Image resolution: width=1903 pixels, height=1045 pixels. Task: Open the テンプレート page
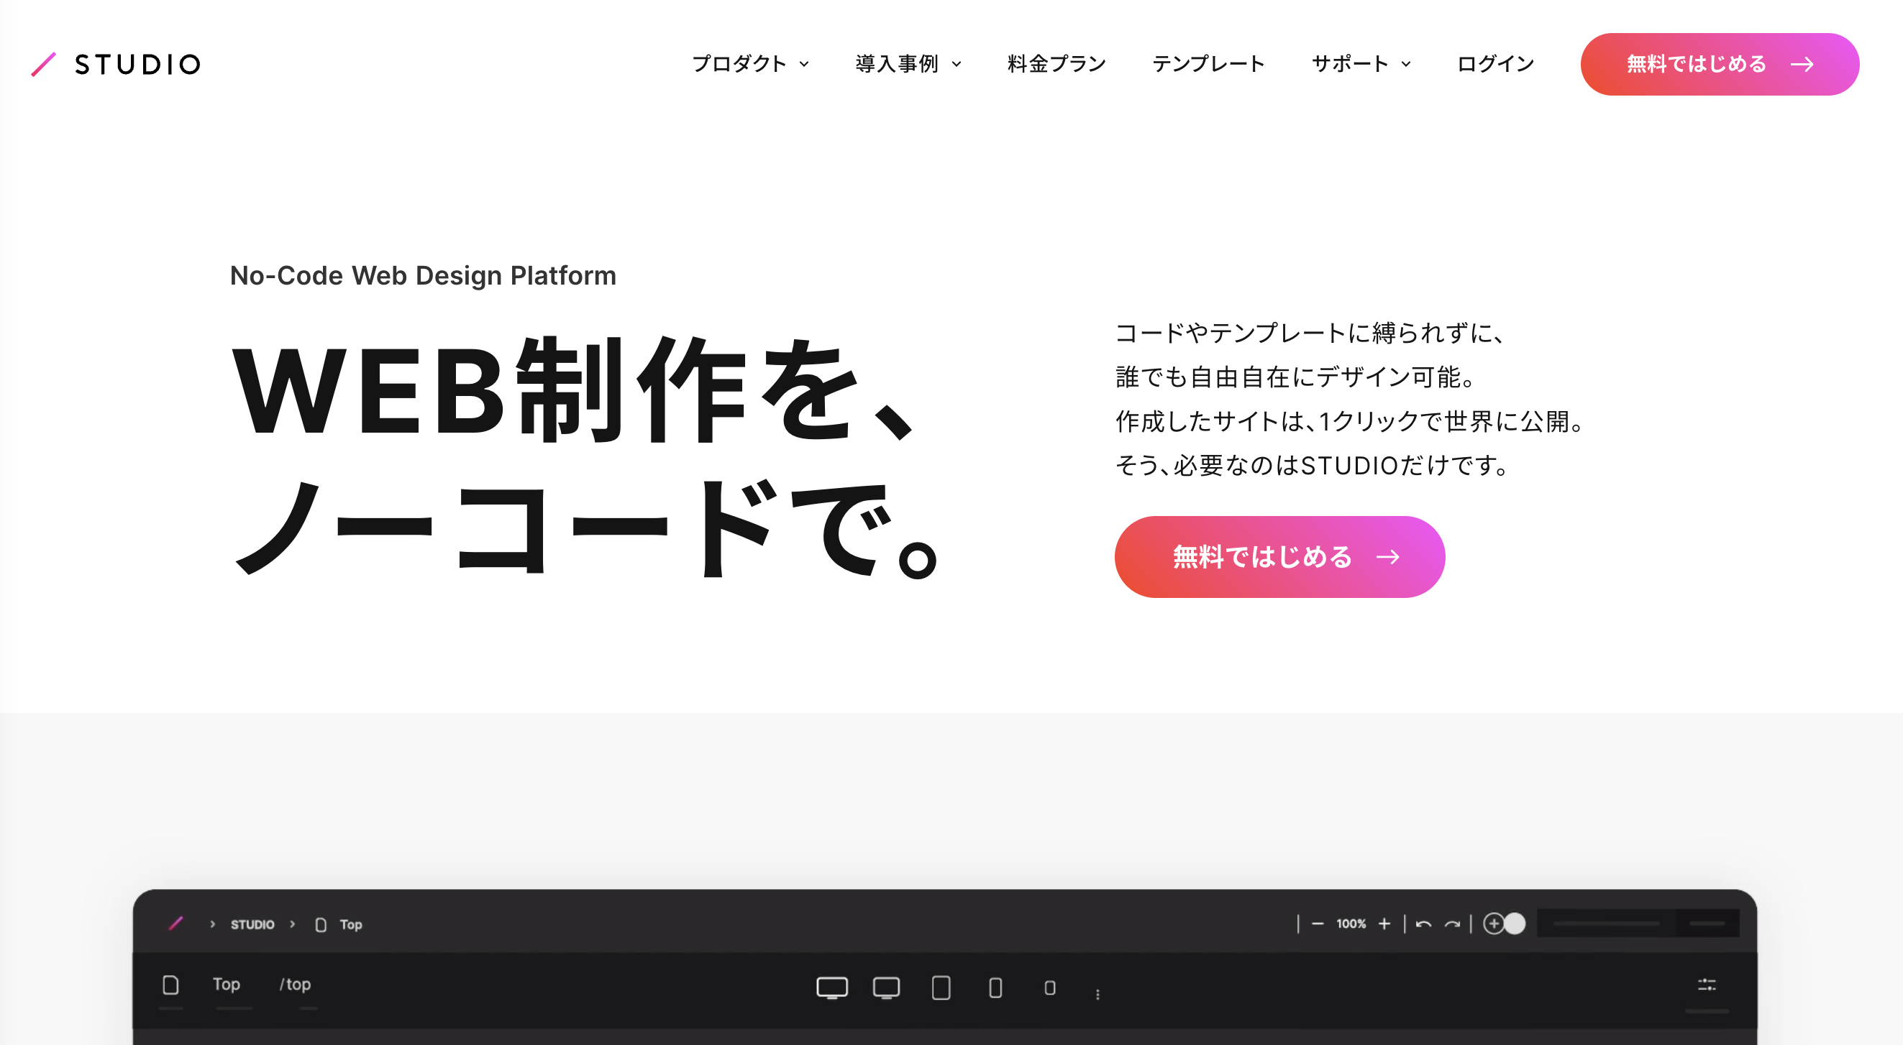click(1208, 64)
